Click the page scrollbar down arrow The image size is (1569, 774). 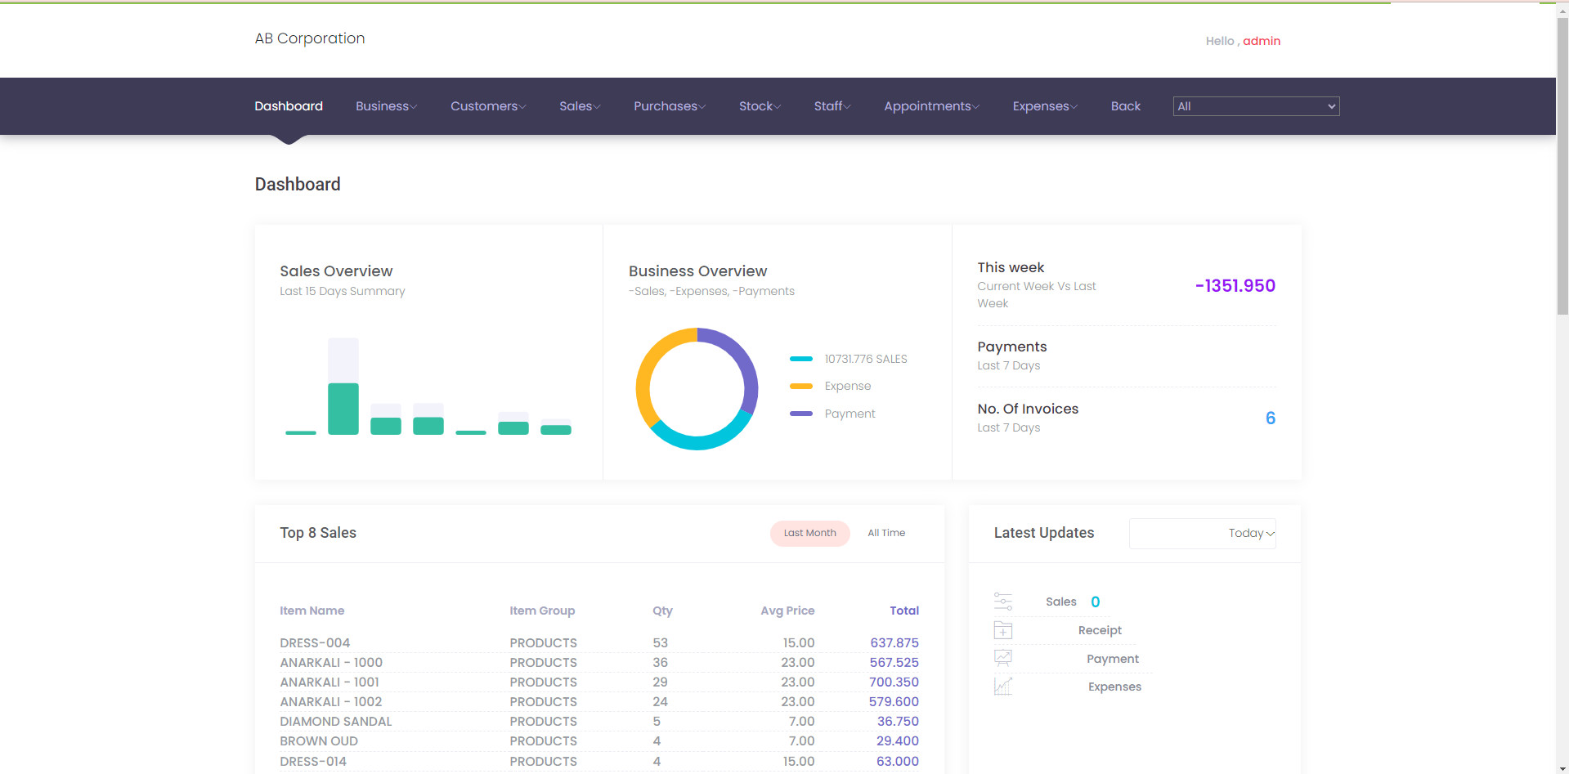tap(1562, 767)
